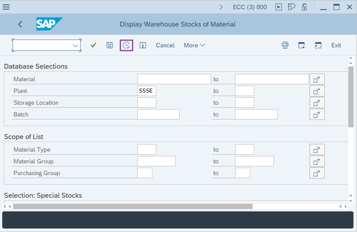Click the Print icon in toolbar

coord(285,45)
